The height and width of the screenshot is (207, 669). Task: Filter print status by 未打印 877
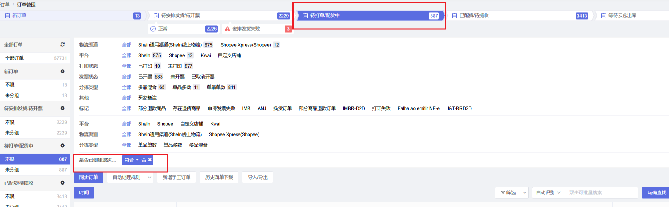point(180,66)
